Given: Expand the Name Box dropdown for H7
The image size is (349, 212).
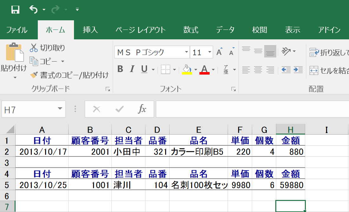Looking at the screenshot, I should click(x=60, y=109).
